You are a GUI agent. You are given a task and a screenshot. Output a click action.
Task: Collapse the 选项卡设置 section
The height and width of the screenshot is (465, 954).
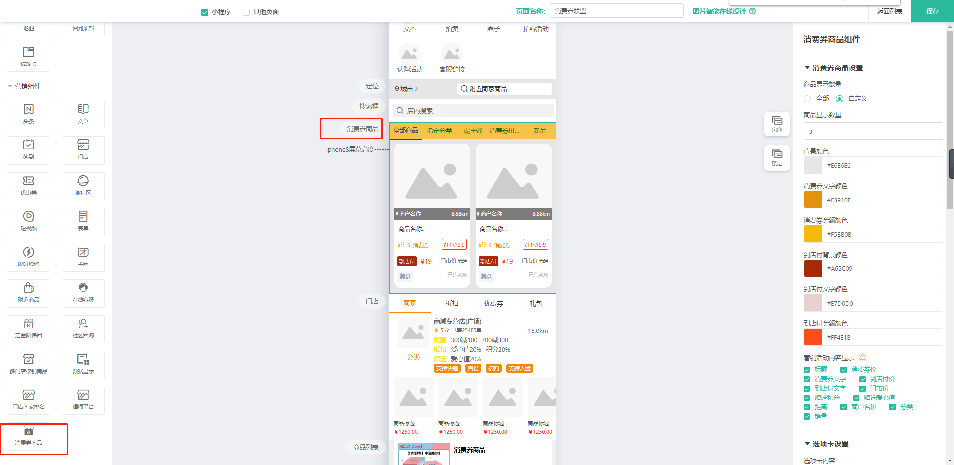(x=807, y=444)
